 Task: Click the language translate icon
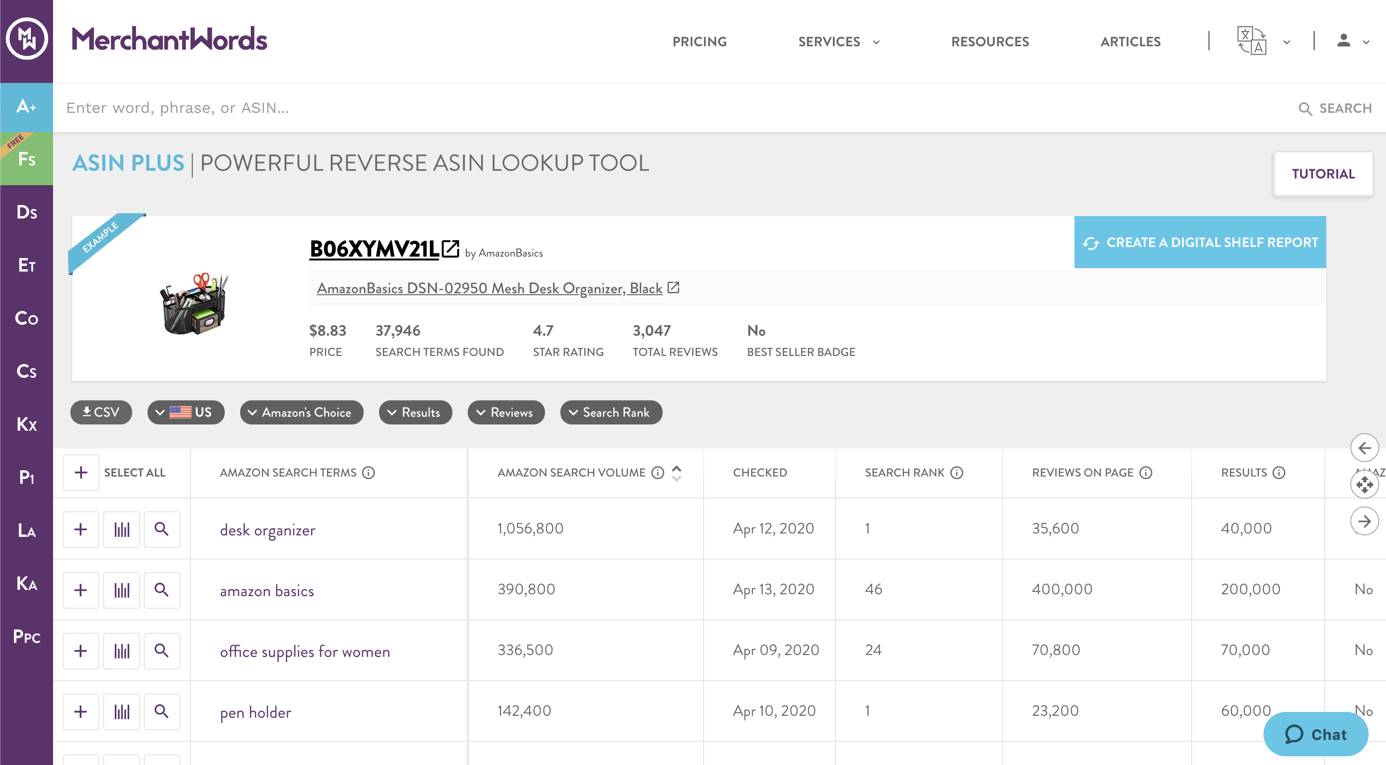(x=1251, y=41)
